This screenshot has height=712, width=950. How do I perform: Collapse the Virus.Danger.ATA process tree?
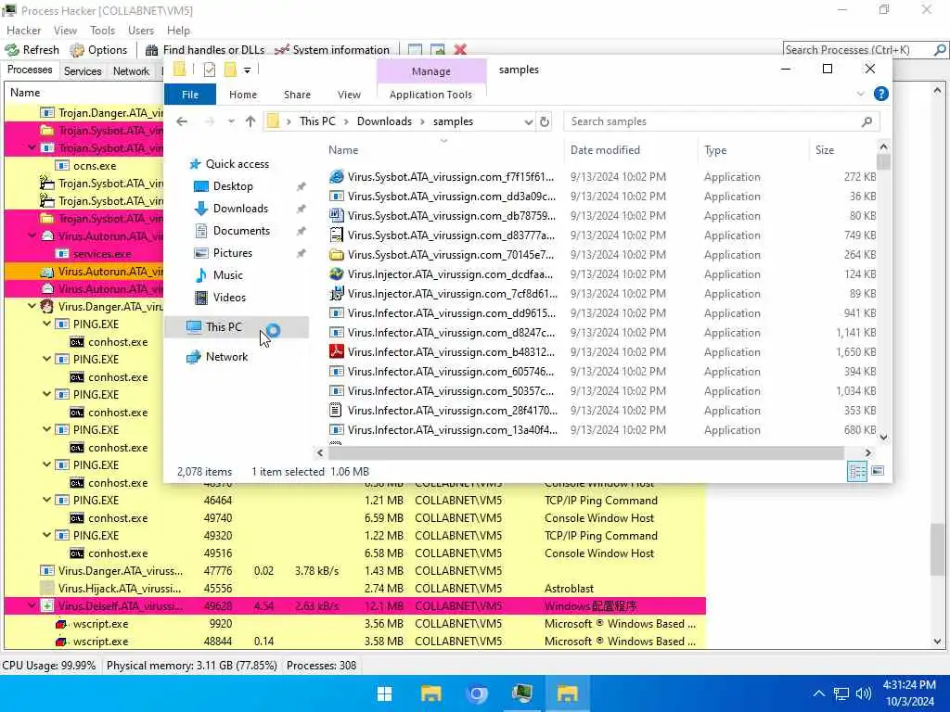tap(32, 306)
